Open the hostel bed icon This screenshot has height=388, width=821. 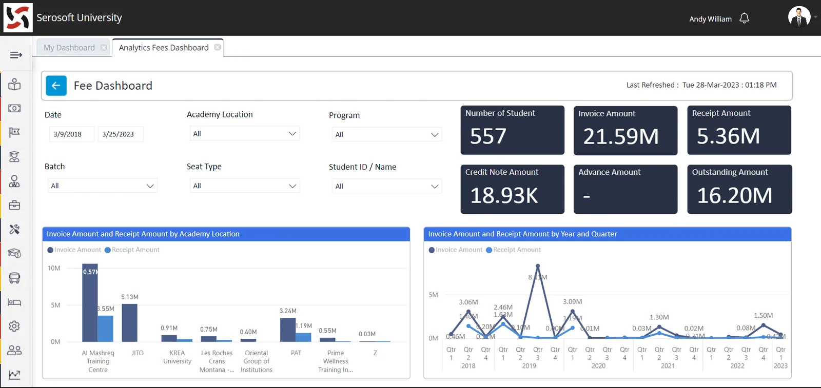14,302
